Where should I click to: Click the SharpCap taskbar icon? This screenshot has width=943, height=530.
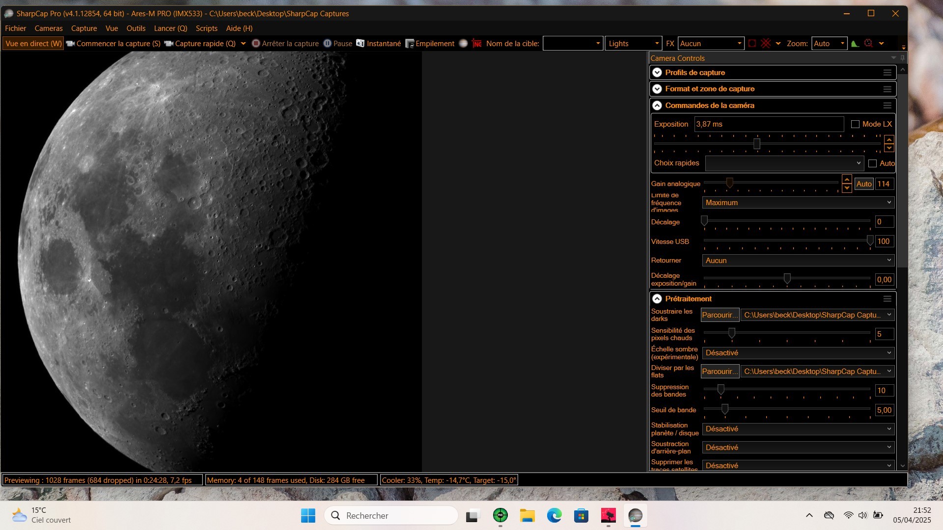(635, 516)
